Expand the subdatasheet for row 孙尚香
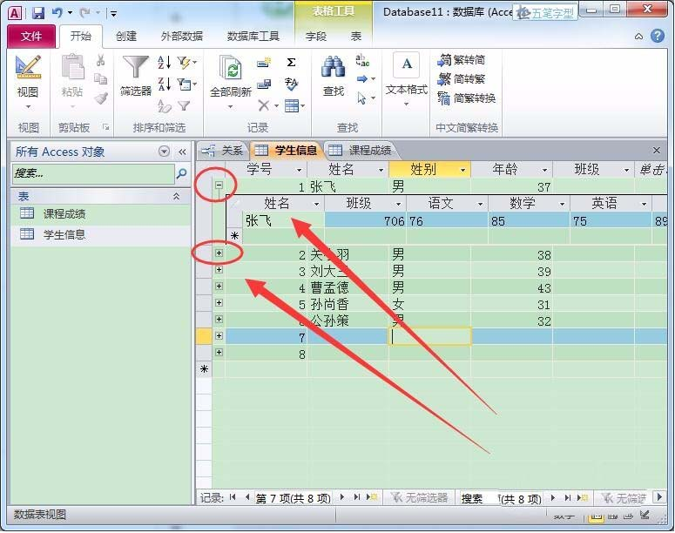This screenshot has width=675, height=533. pyautogui.click(x=219, y=303)
